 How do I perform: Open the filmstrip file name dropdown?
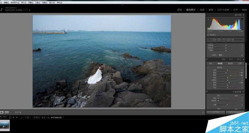tap(63, 117)
